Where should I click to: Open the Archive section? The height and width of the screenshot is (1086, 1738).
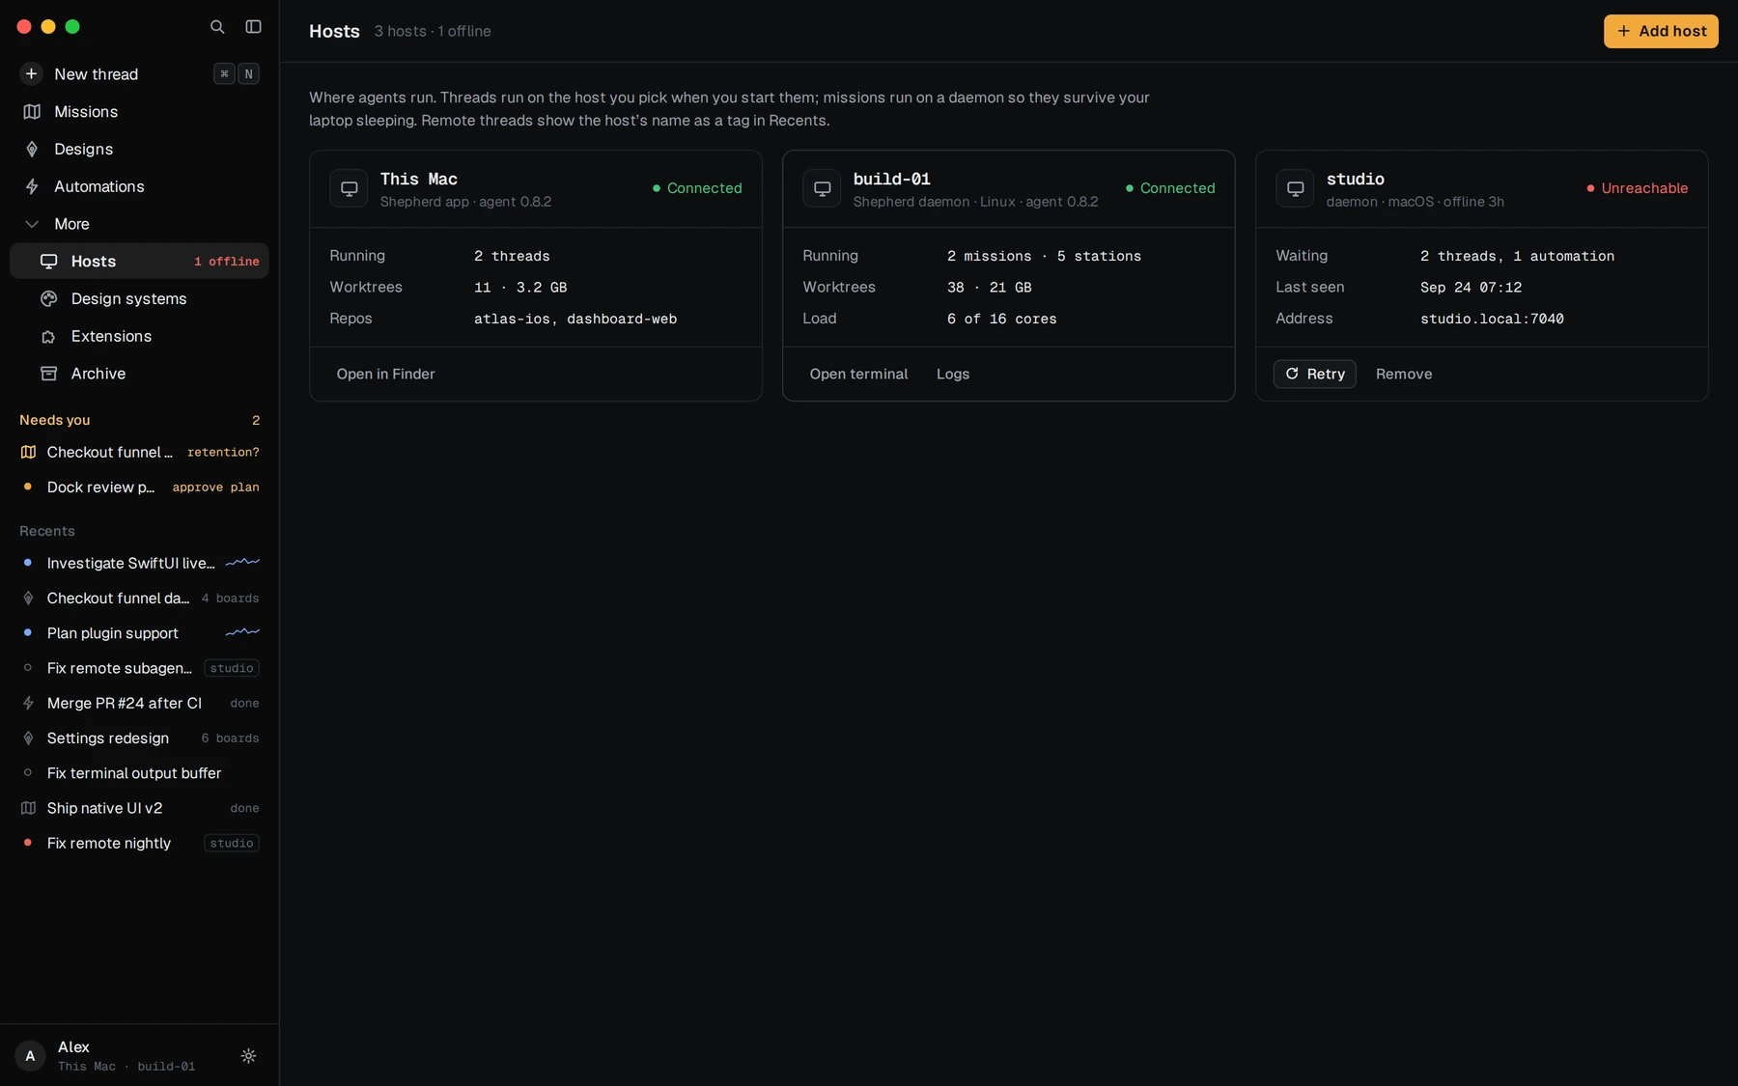tap(139, 374)
